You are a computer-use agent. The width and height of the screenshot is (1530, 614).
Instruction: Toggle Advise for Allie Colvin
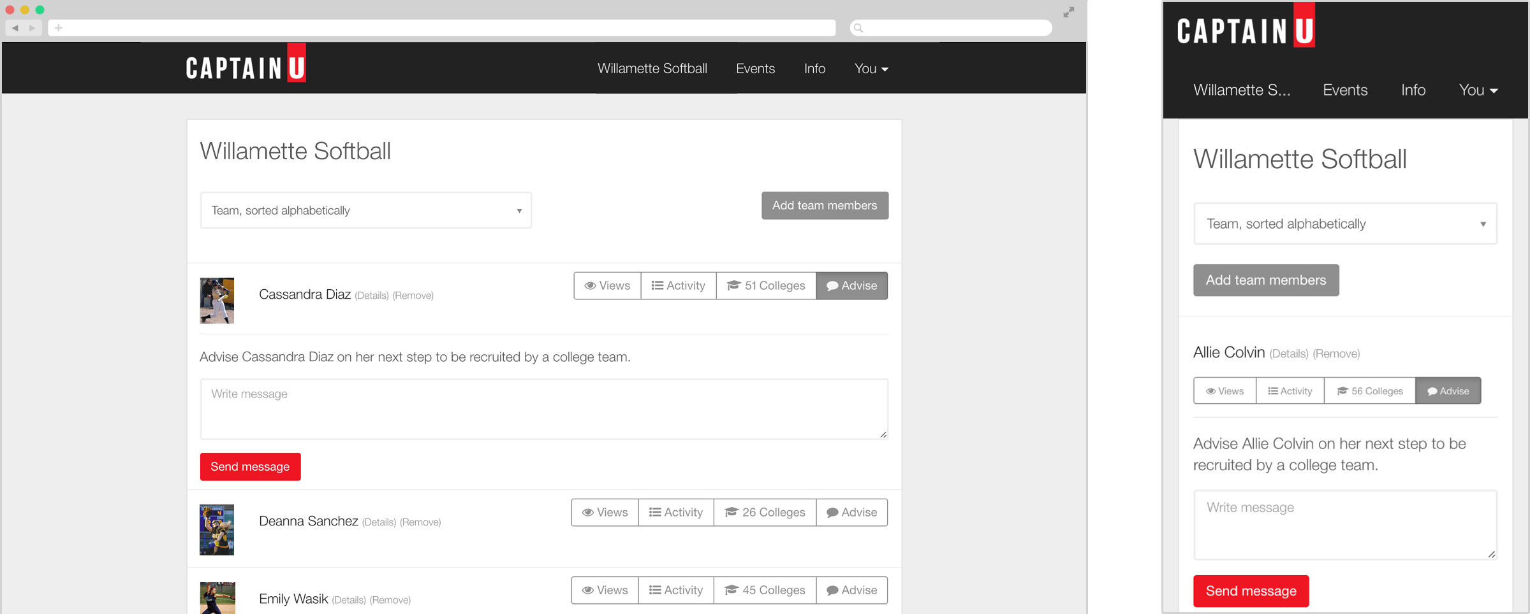(x=1448, y=391)
